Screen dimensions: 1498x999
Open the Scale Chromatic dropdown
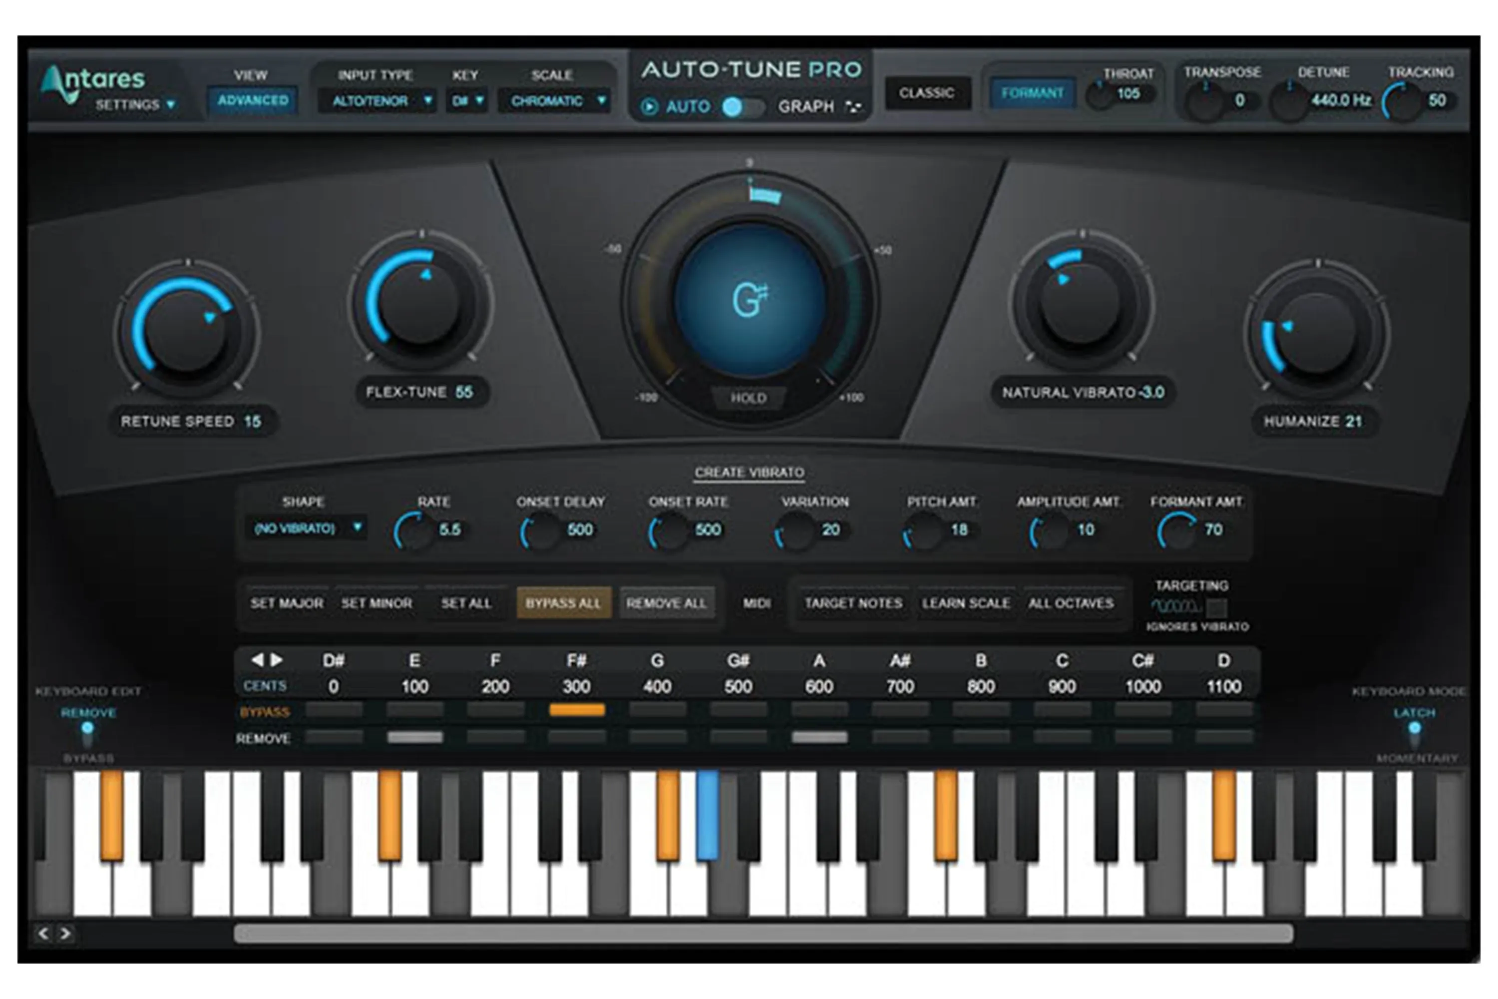pos(554,101)
